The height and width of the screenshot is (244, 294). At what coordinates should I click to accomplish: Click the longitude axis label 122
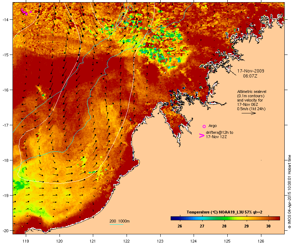127,241
